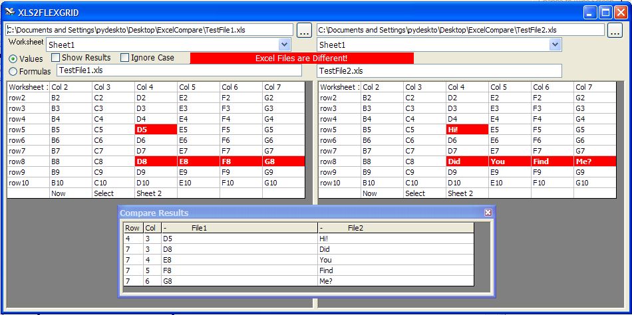The width and height of the screenshot is (632, 315).
Task: Open the left Worksheet dropdown
Action: tap(285, 45)
